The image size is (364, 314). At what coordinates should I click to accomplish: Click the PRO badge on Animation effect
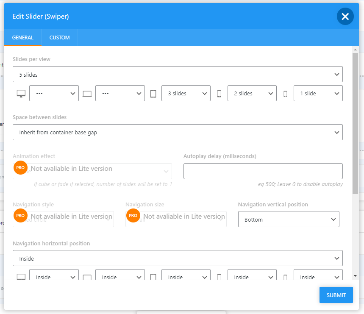20,167
